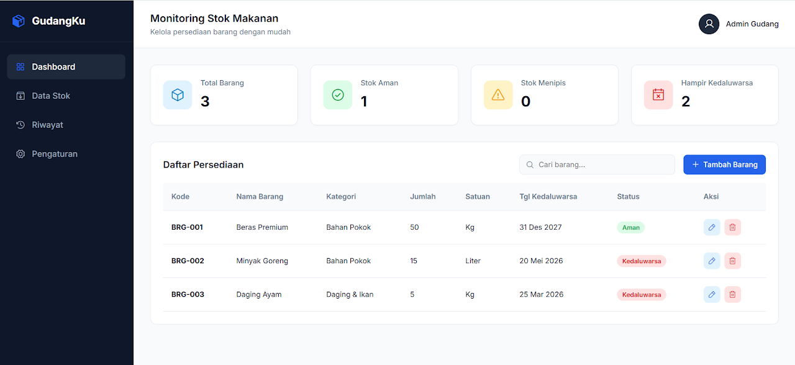
Task: Click the Tambah Barang button
Action: click(x=724, y=164)
